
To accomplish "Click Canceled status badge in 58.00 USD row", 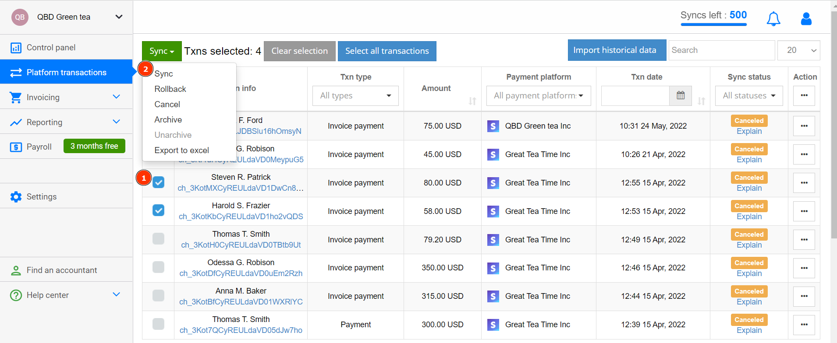I will pyautogui.click(x=749, y=206).
